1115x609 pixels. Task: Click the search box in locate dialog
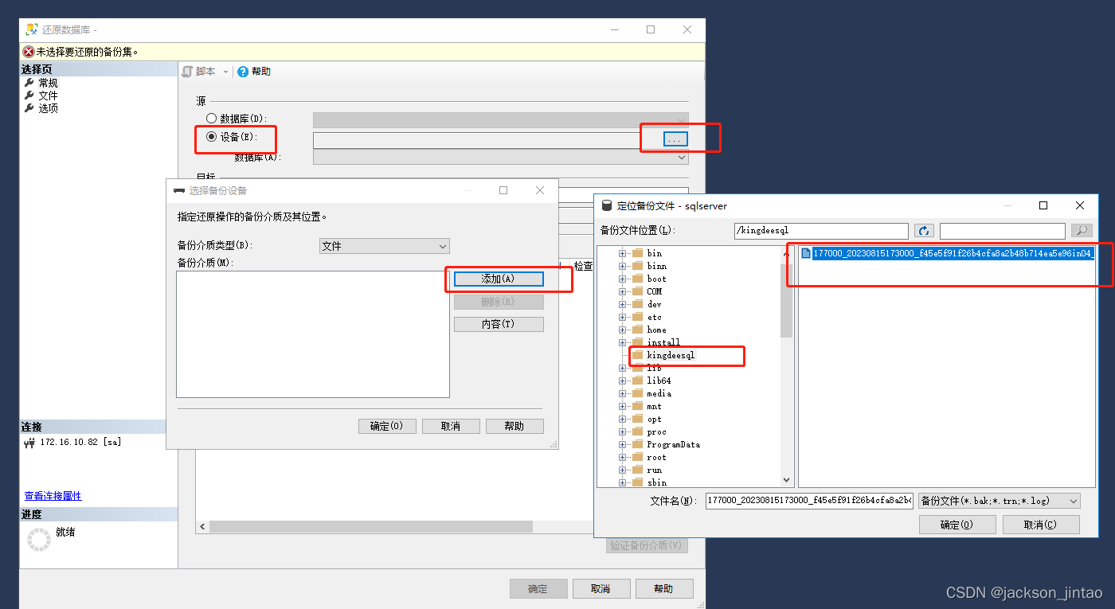[1003, 231]
